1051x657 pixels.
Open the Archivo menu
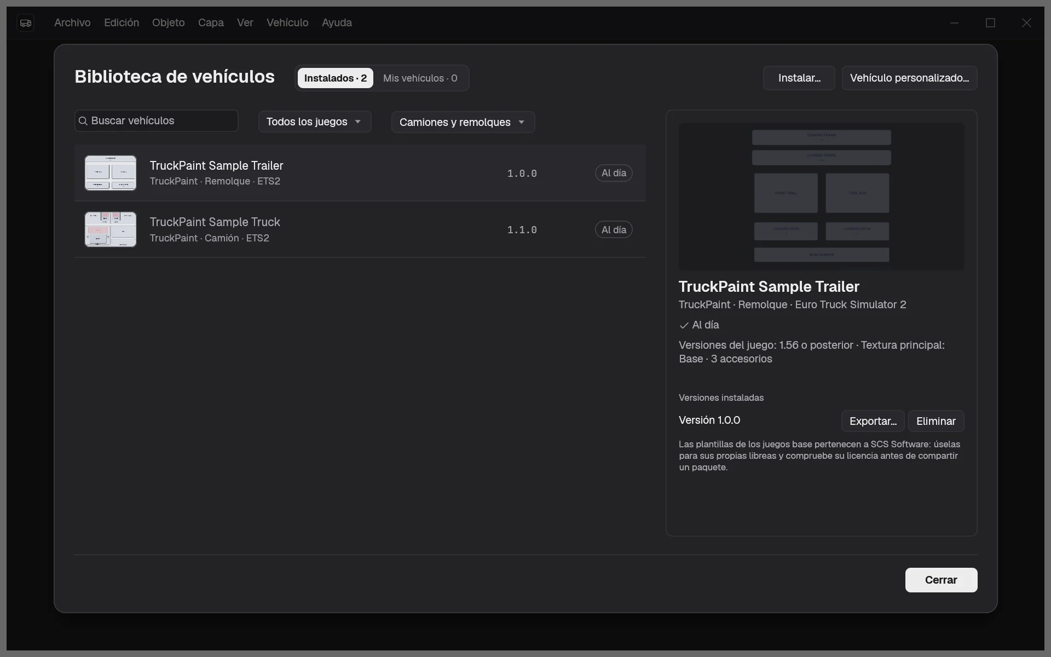[x=72, y=23]
